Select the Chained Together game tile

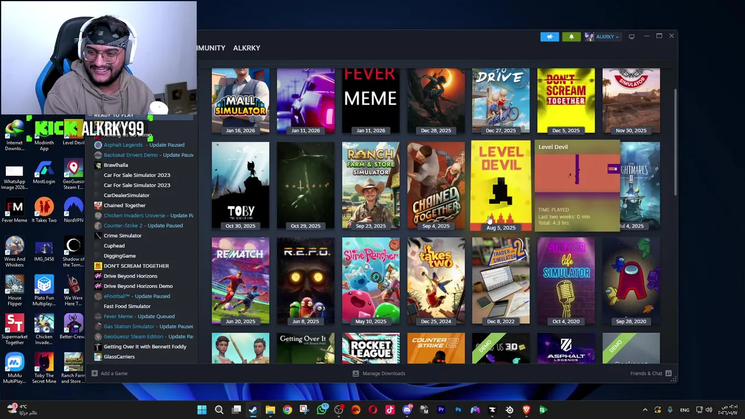436,186
